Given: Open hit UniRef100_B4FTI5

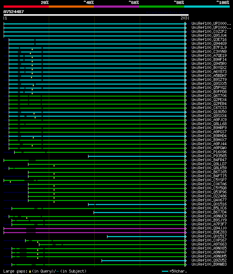Looking at the screenshot, I should (x=209, y=176).
